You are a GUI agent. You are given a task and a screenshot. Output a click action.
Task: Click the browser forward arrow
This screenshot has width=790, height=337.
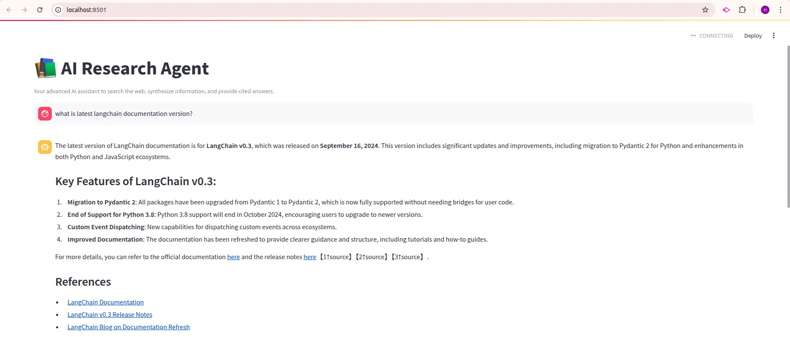pyautogui.click(x=24, y=10)
